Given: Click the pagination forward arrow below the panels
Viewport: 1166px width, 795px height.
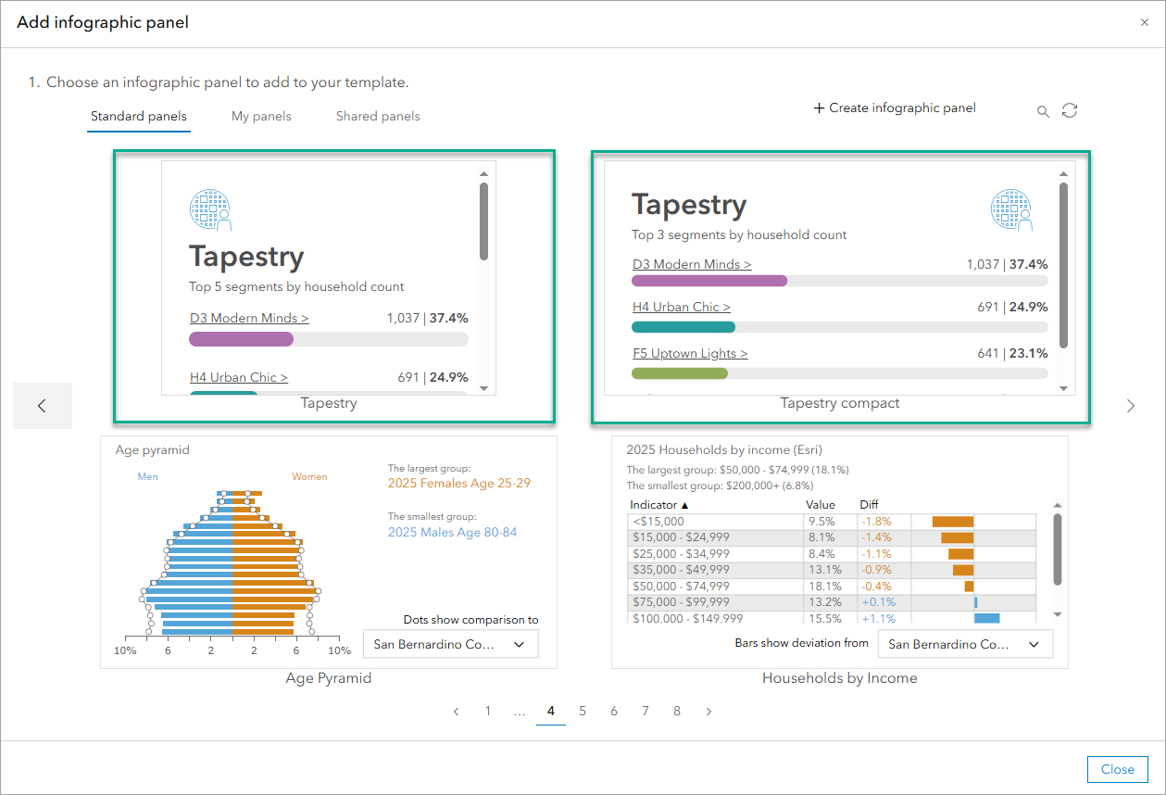Looking at the screenshot, I should (x=708, y=711).
